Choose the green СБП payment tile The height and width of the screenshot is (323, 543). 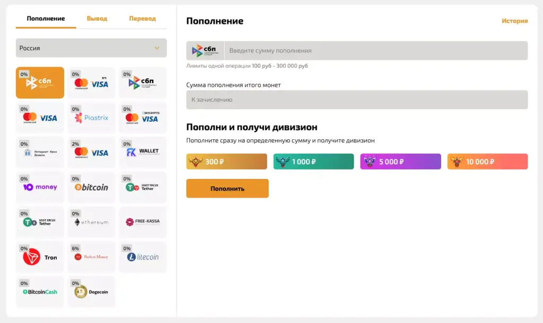tap(142, 83)
